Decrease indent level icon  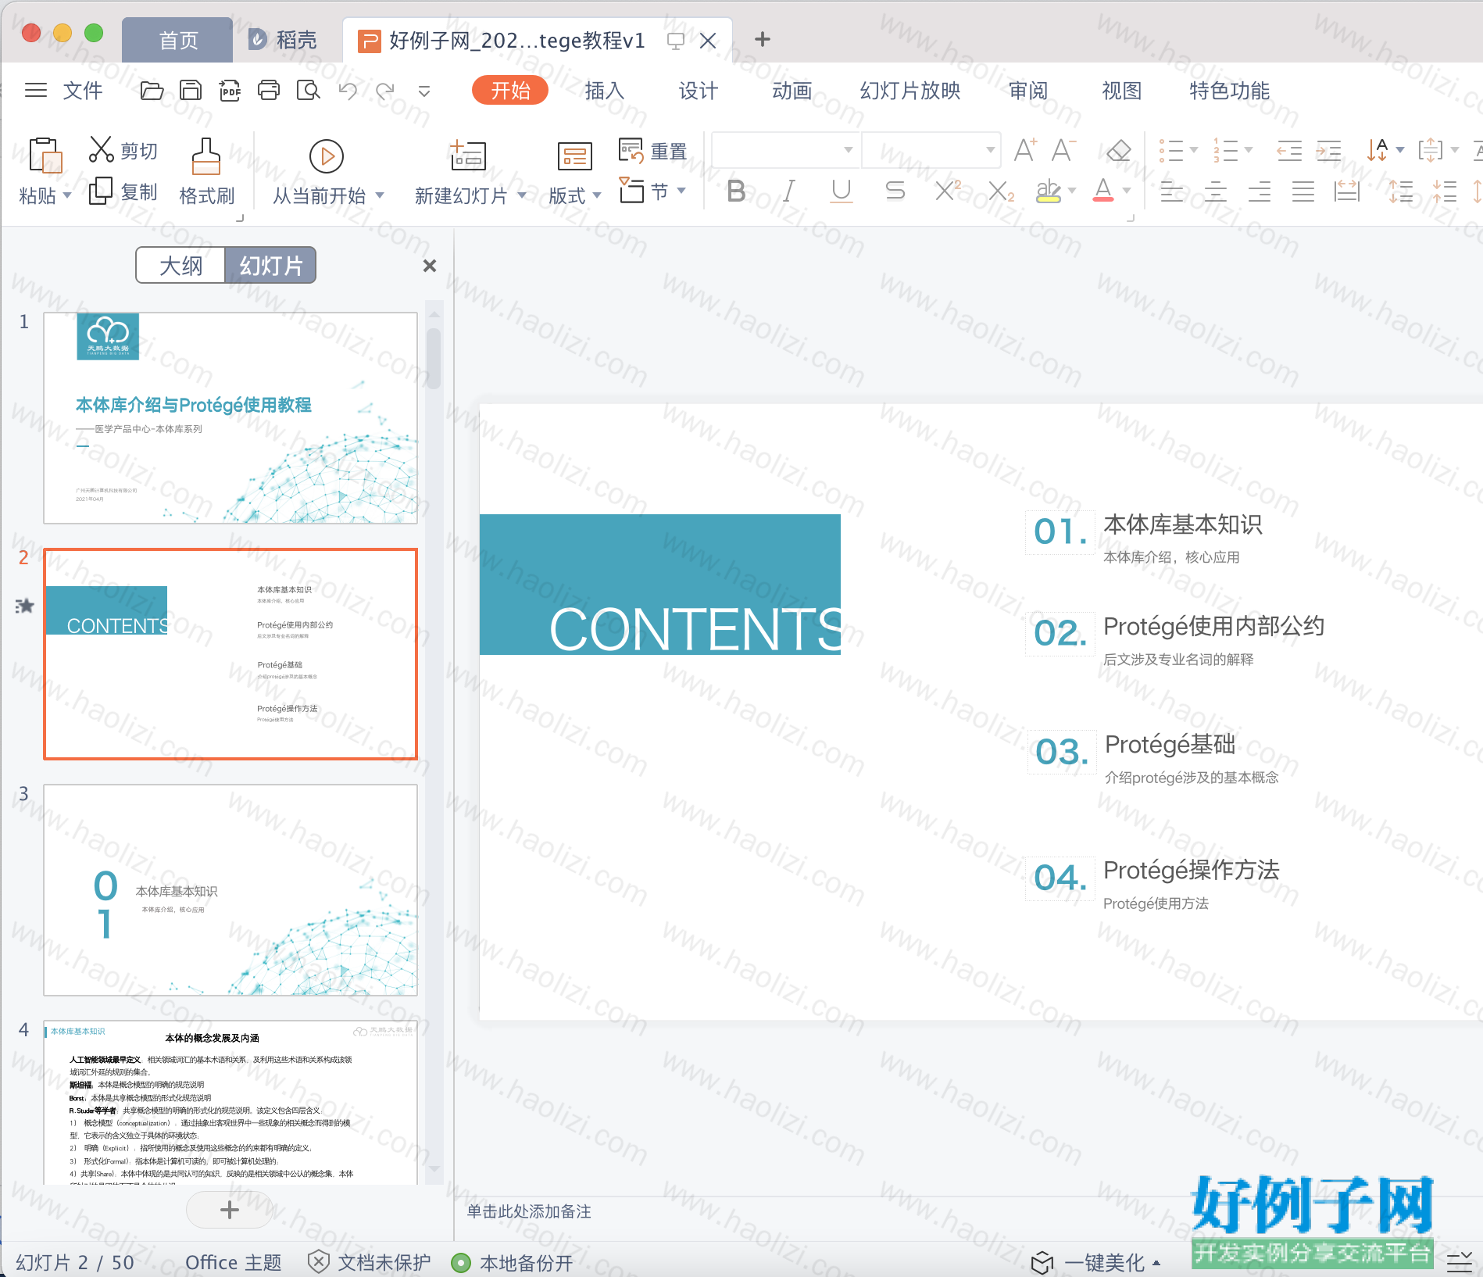1288,150
